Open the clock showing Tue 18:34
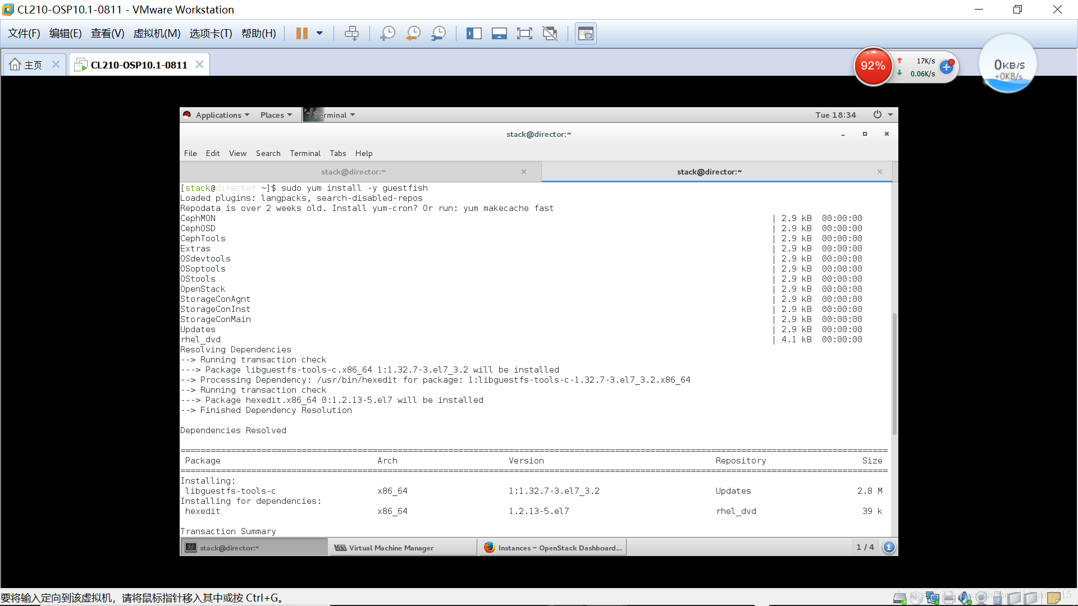 tap(835, 115)
